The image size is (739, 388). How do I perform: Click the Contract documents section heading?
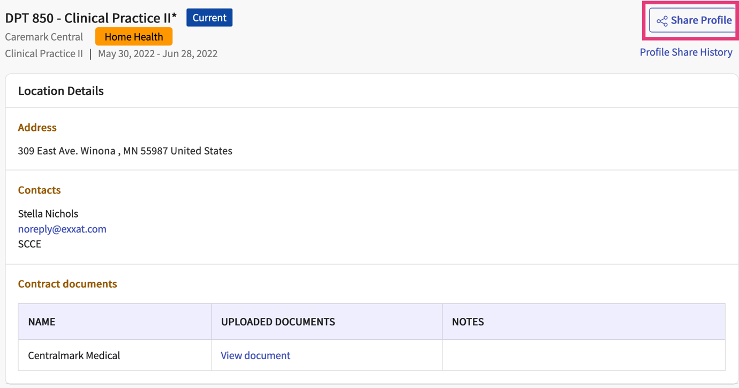[x=67, y=284]
